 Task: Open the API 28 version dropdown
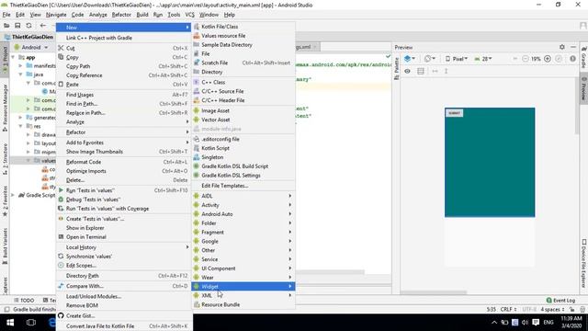(x=483, y=59)
